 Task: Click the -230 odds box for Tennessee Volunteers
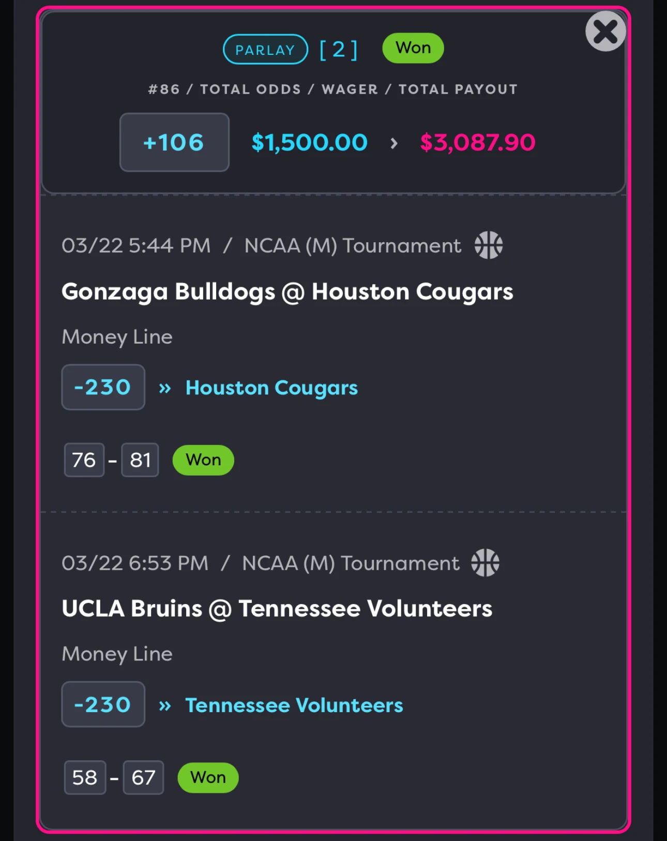pyautogui.click(x=103, y=704)
